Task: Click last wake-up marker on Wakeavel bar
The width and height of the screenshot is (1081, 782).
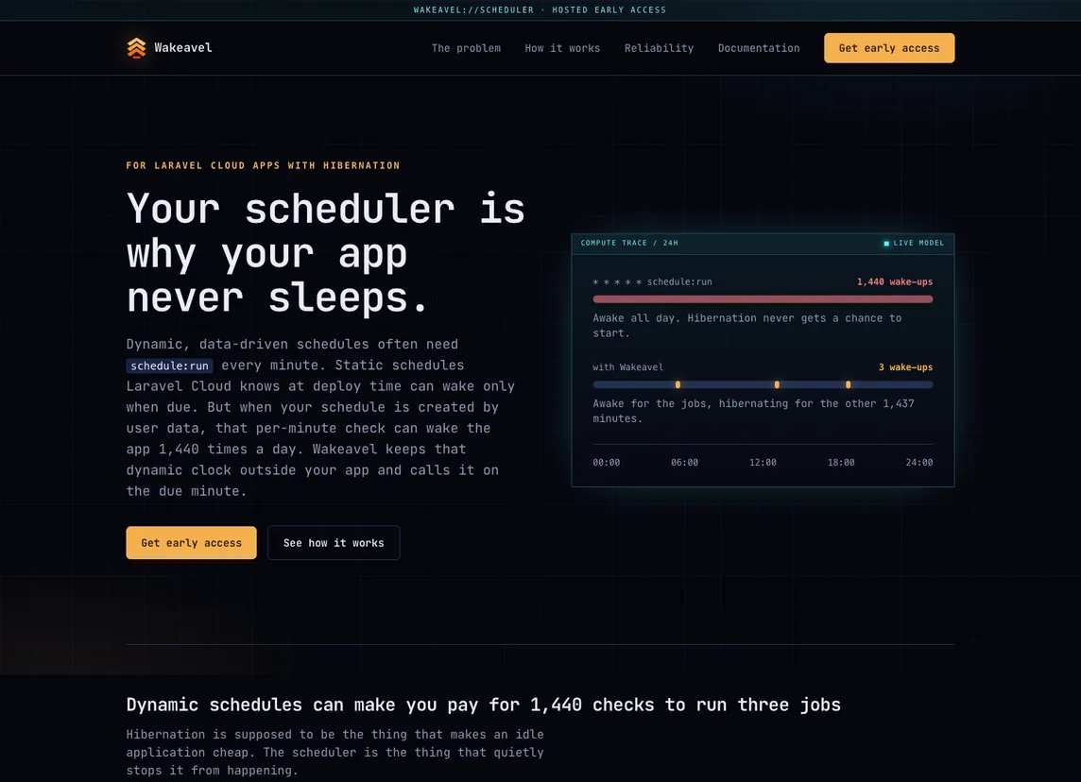Action: (848, 384)
